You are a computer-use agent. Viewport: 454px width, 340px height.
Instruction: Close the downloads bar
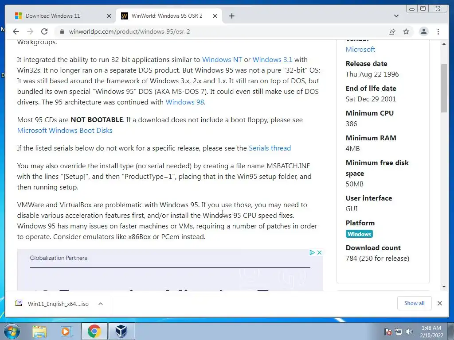pos(439,303)
